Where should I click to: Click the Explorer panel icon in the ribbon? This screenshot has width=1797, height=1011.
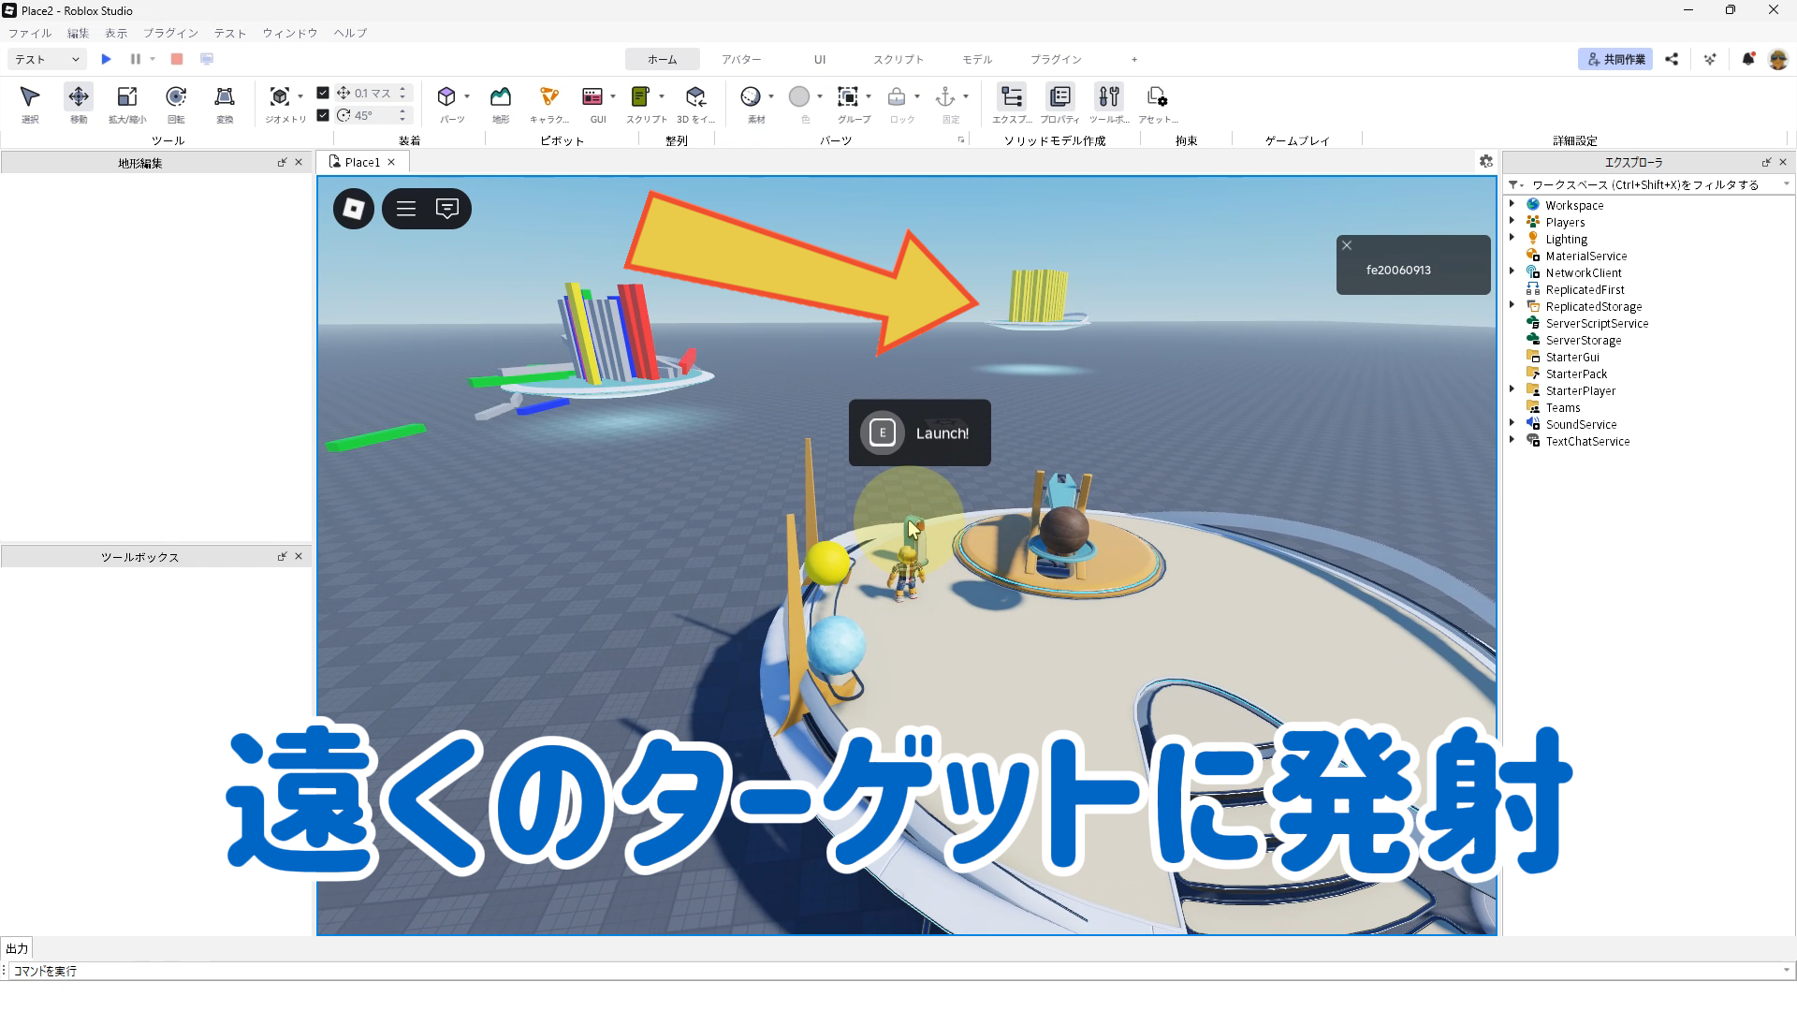click(1012, 97)
